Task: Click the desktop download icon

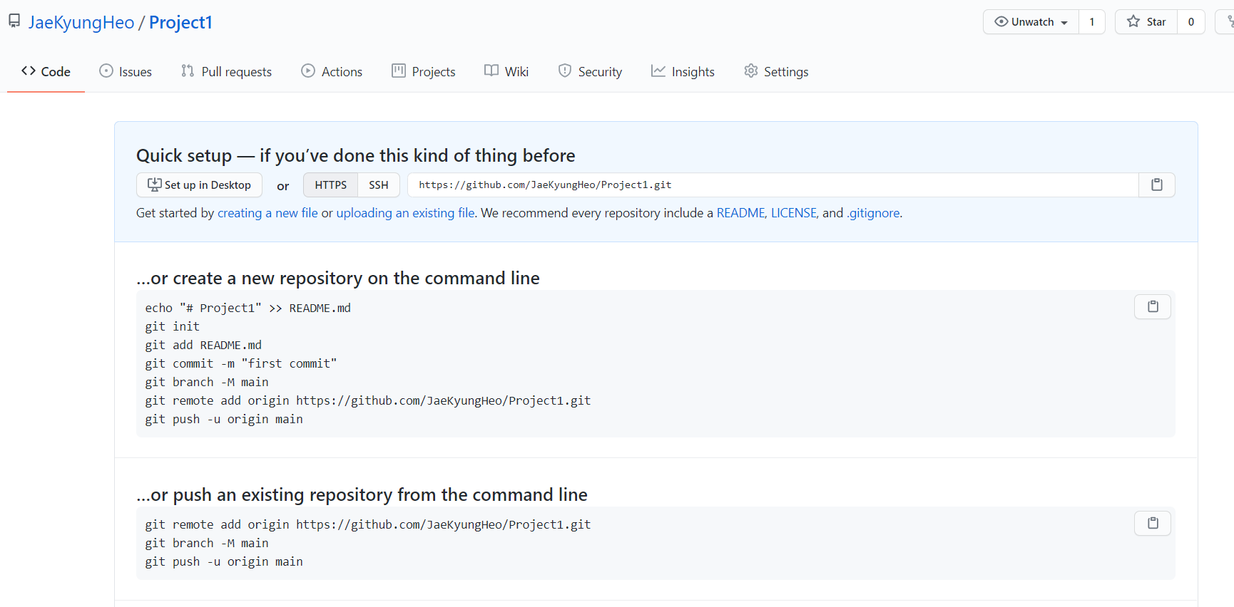Action: (154, 185)
